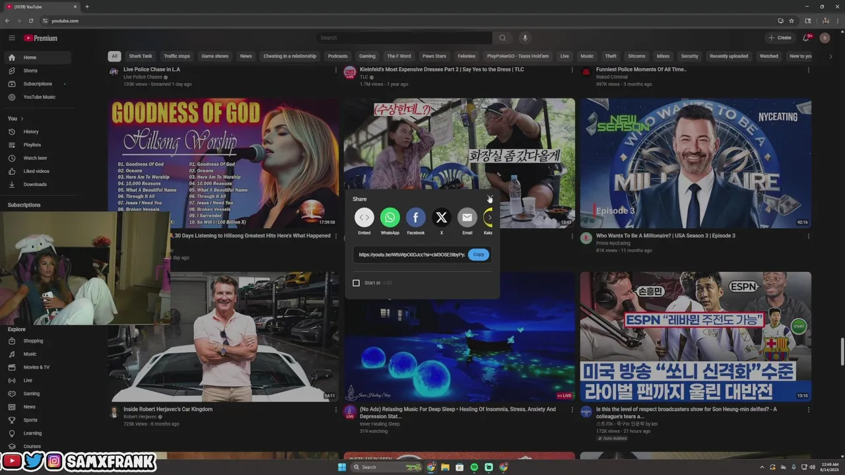Open File Explorer from the taskbar

(446, 467)
